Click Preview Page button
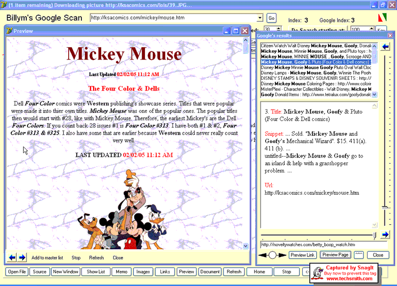 335,255
